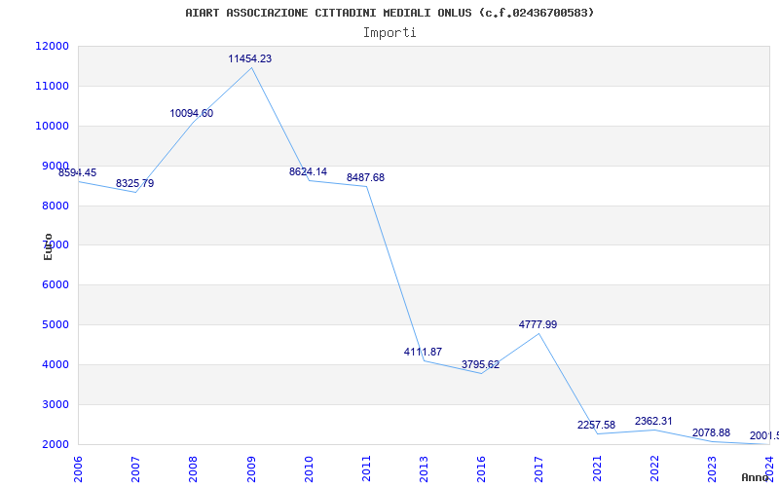Click the y-axis value 5000
This screenshot has height=487, width=779.
(x=55, y=325)
